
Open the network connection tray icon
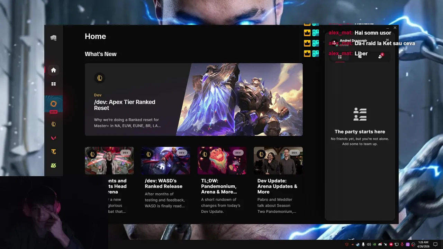pos(397,245)
